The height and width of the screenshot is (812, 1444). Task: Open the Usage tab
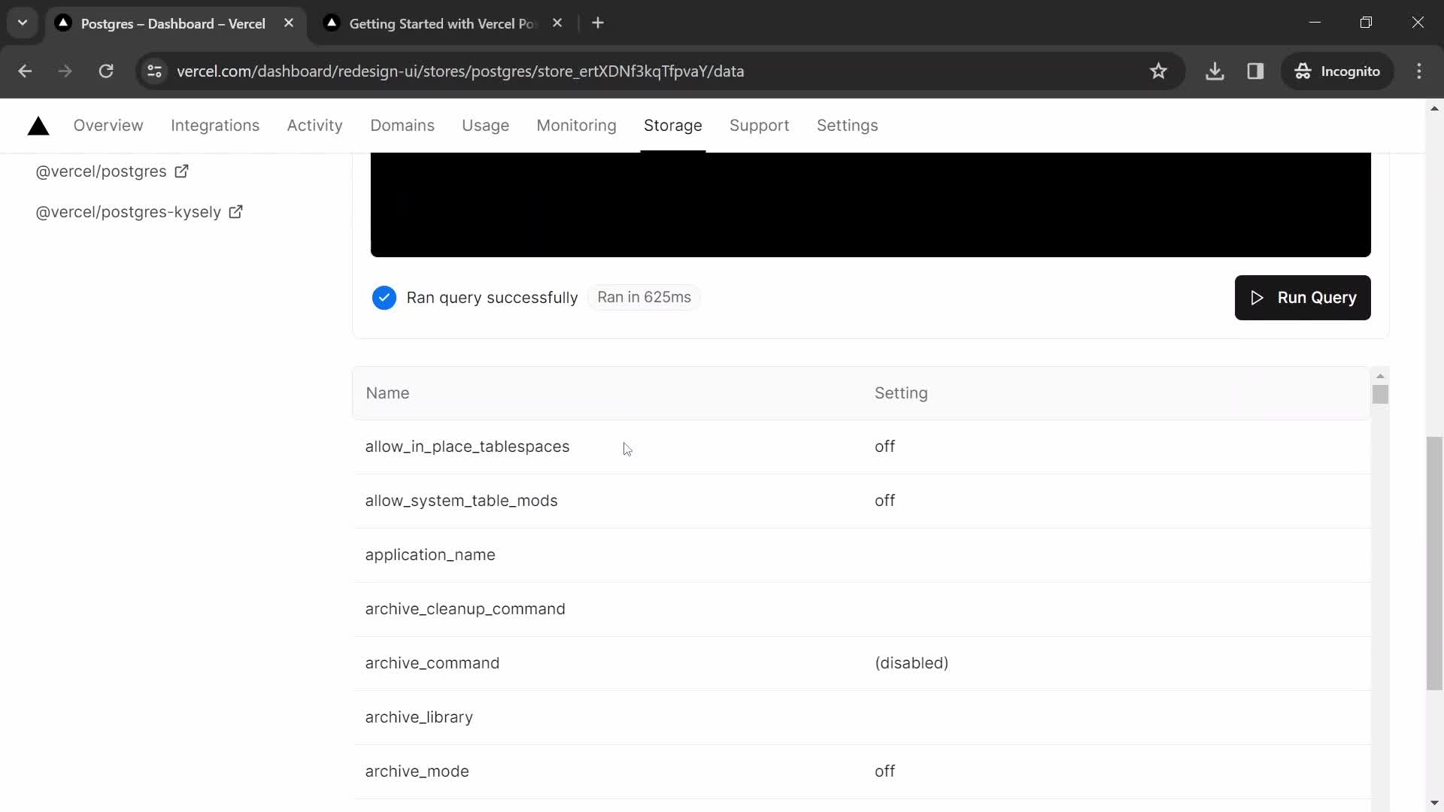pyautogui.click(x=486, y=126)
